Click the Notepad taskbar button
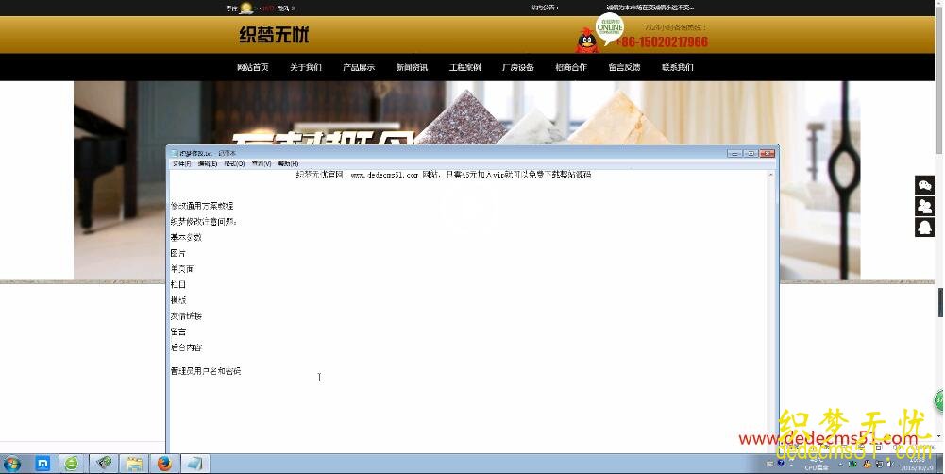The height and width of the screenshot is (474, 945). (195, 464)
